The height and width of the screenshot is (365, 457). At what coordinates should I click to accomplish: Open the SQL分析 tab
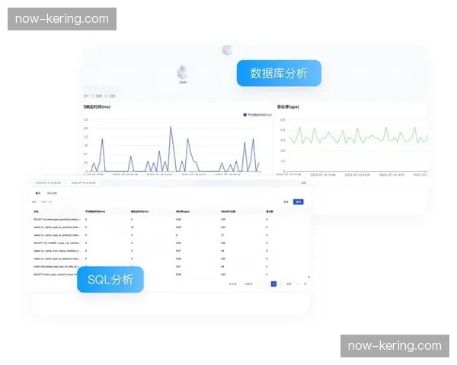52,193
